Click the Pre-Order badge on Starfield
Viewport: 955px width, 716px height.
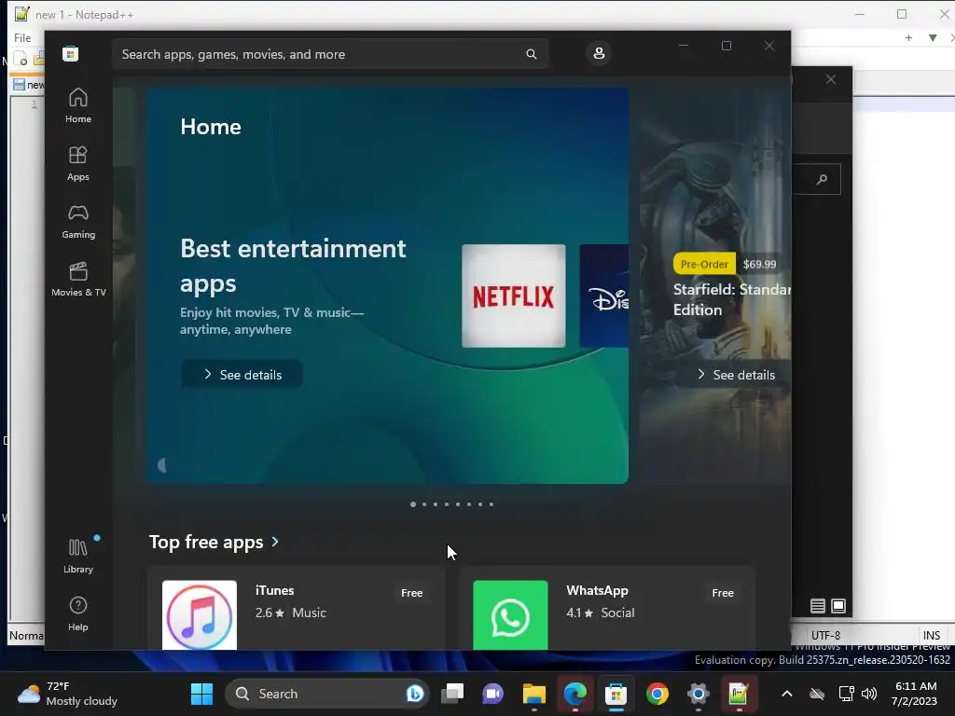click(x=704, y=264)
